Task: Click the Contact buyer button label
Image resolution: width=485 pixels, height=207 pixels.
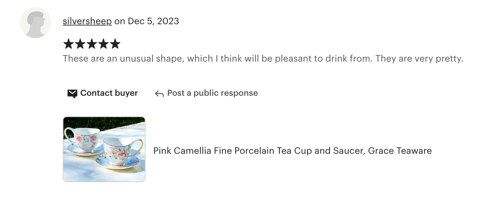Action: (x=109, y=93)
